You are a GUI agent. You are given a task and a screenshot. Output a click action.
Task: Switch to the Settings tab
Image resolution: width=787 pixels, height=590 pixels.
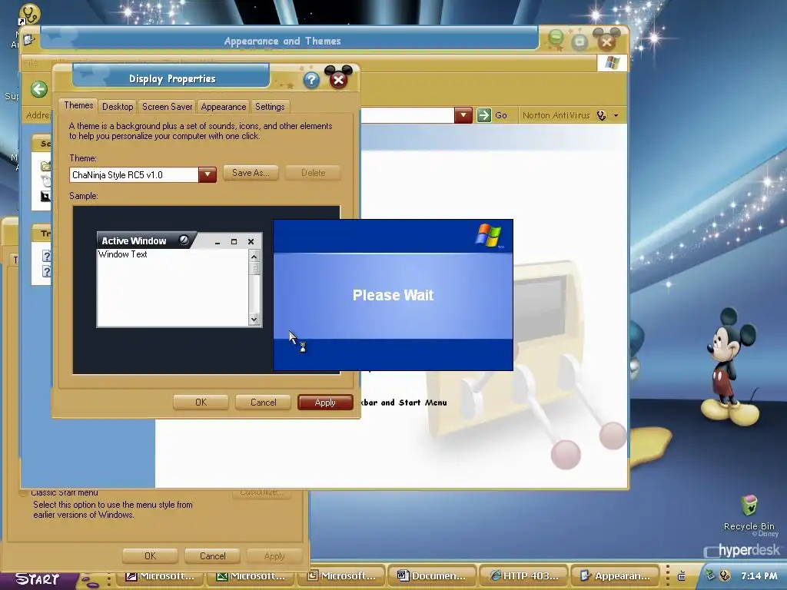[x=270, y=107]
